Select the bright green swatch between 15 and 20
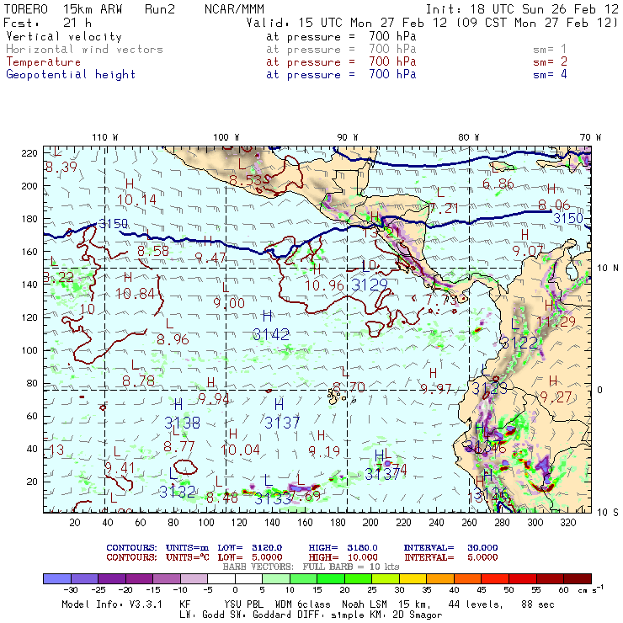This screenshot has height=623, width=623. pyautogui.click(x=331, y=579)
